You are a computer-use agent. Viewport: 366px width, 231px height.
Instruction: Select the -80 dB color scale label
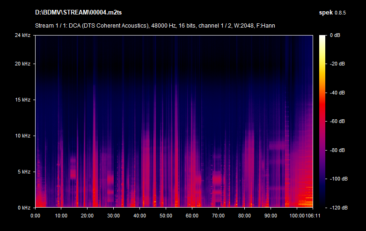tap(337, 150)
